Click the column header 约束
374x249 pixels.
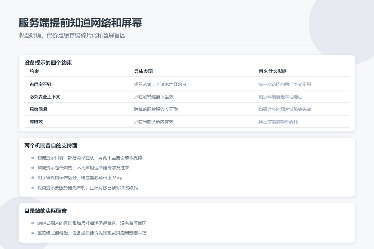point(34,71)
